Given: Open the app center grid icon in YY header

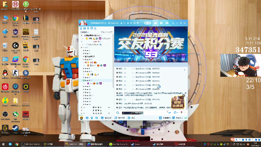Looking at the screenshot, I should [161, 23].
